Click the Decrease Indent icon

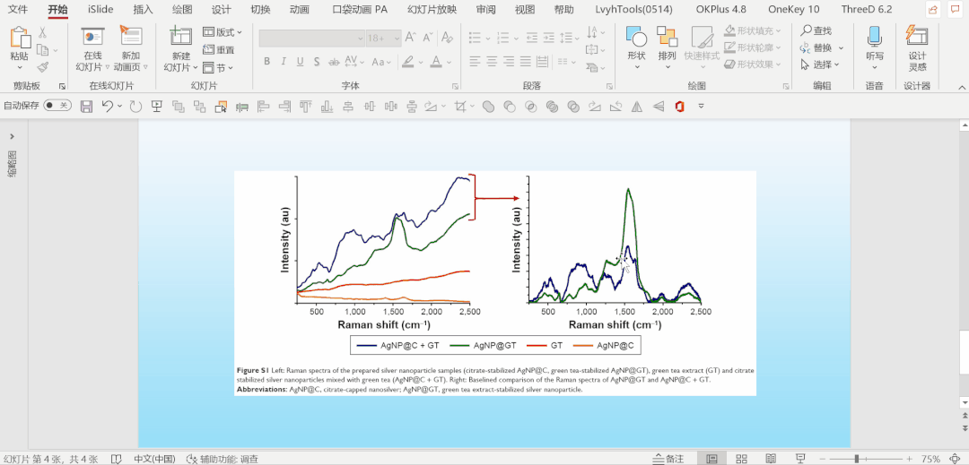tap(531, 38)
